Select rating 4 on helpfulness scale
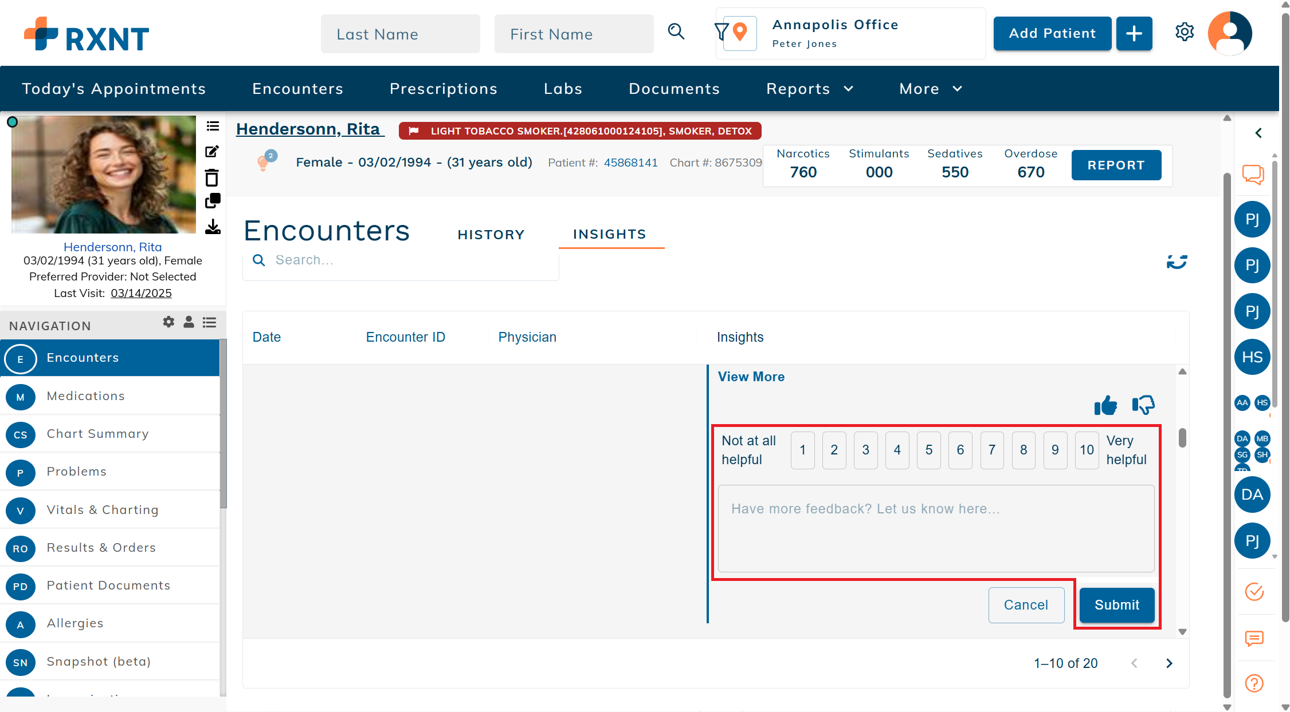Screen dimensions: 1290x712 tap(897, 450)
